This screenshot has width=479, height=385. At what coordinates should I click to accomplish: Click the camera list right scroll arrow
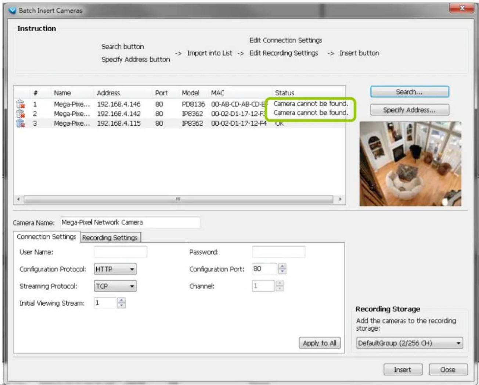click(340, 199)
